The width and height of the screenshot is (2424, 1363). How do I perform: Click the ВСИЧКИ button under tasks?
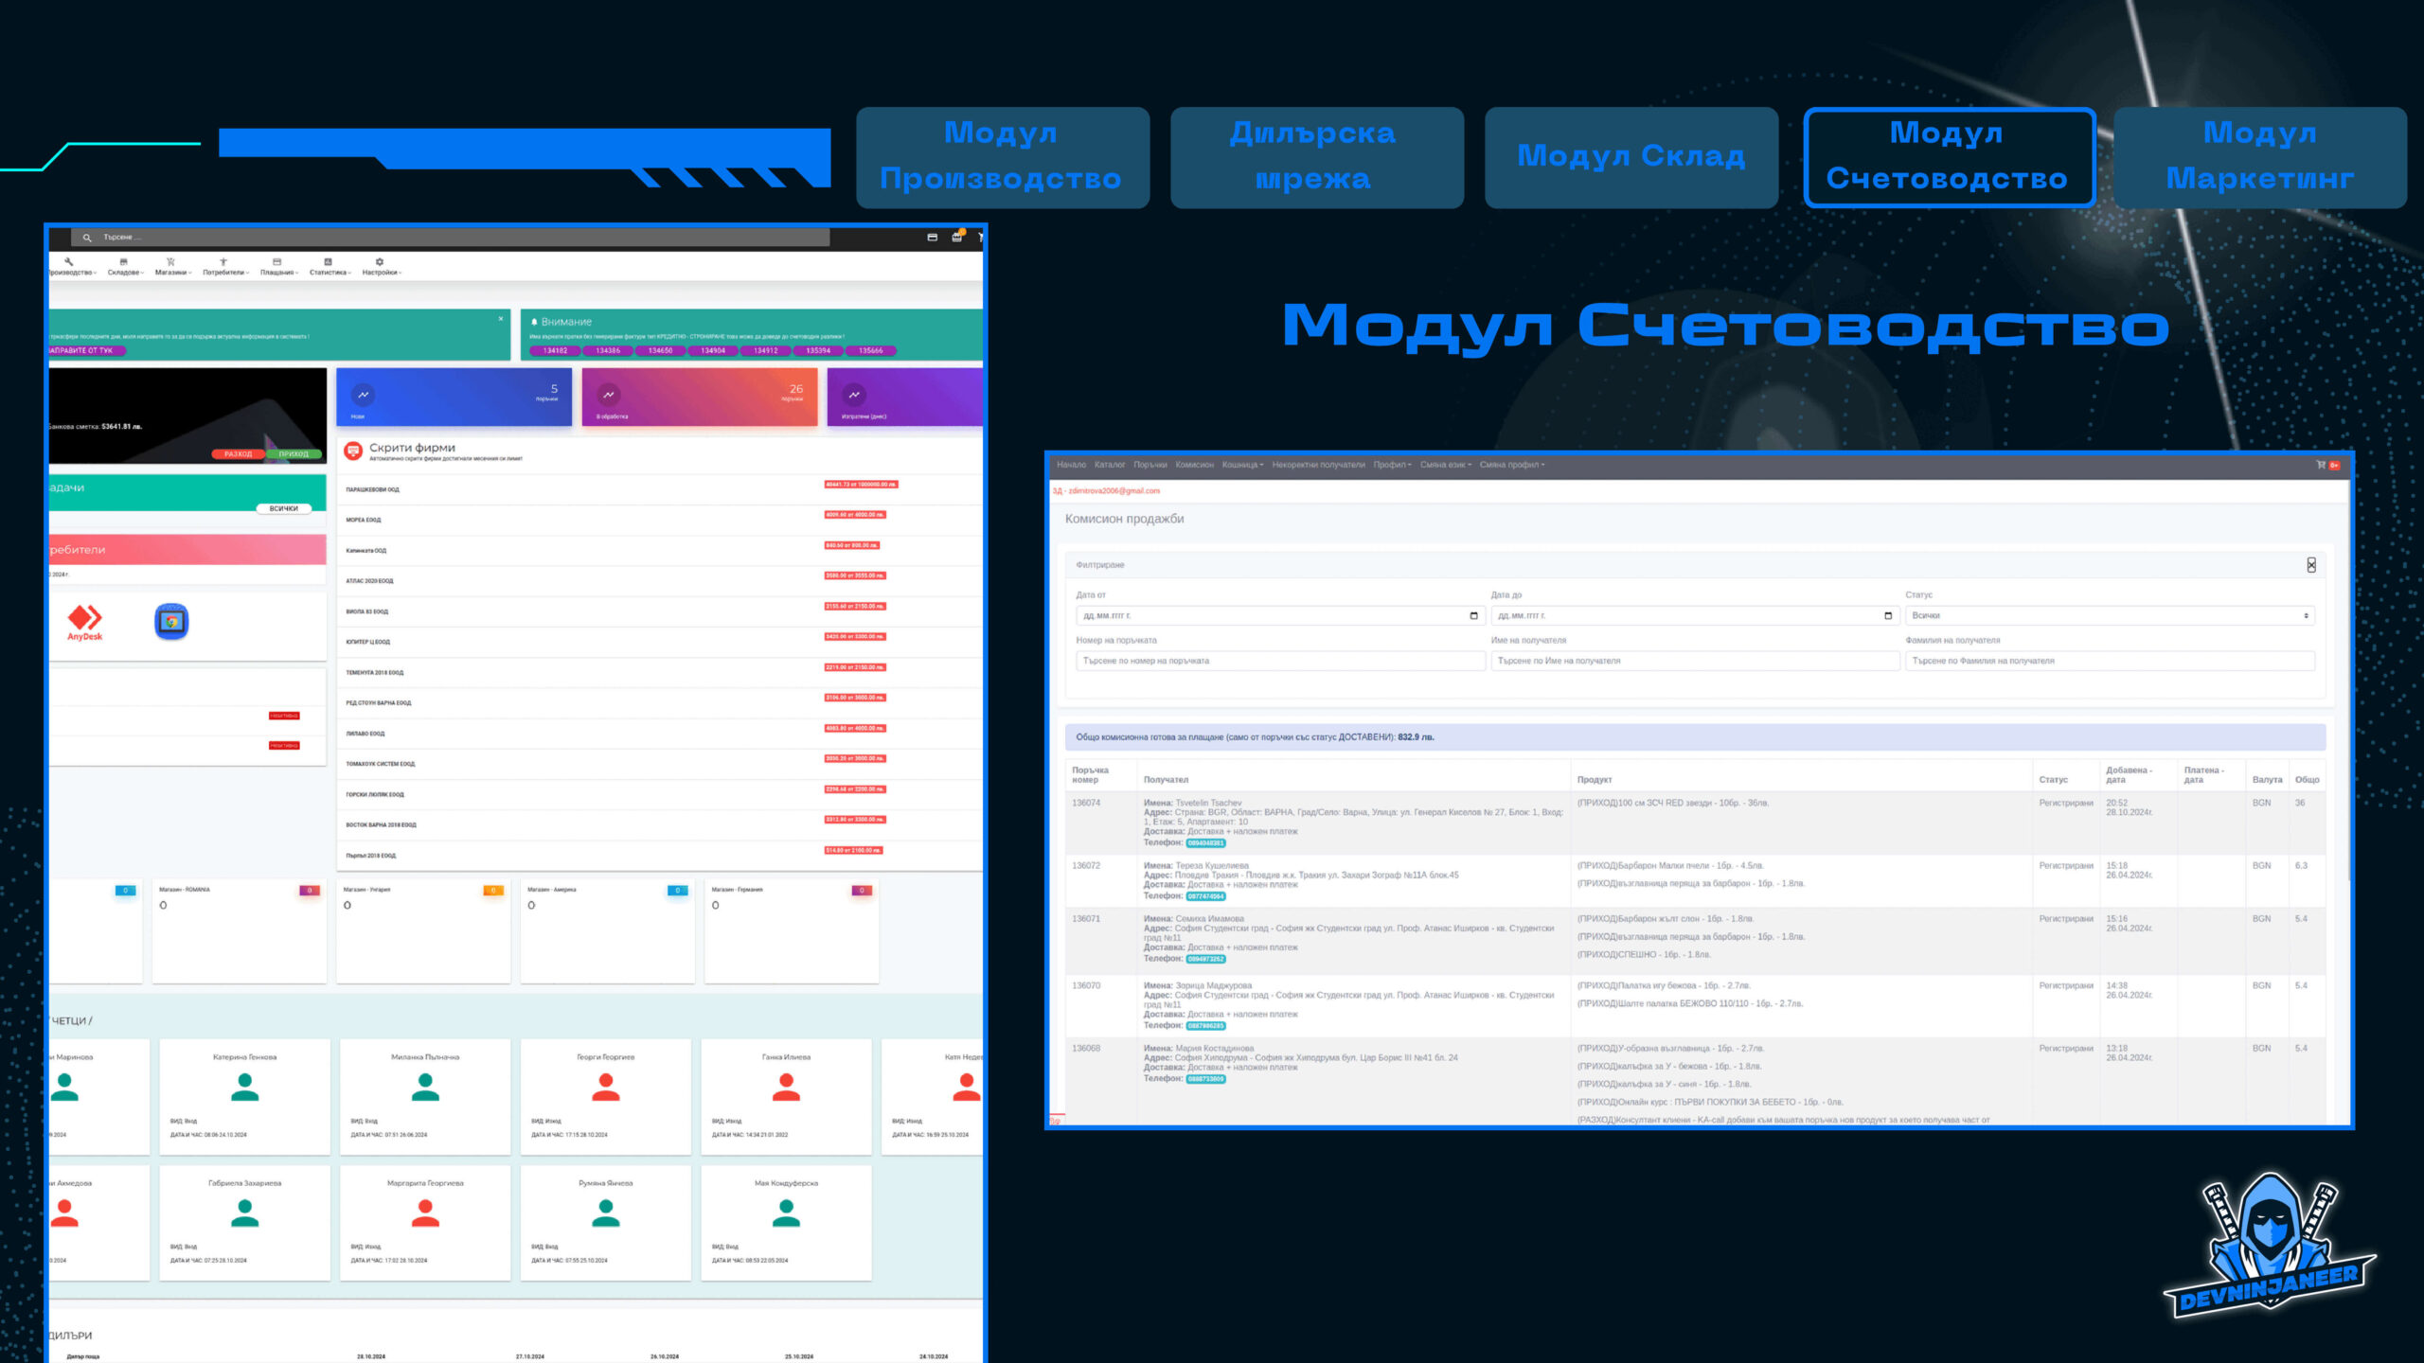(283, 508)
